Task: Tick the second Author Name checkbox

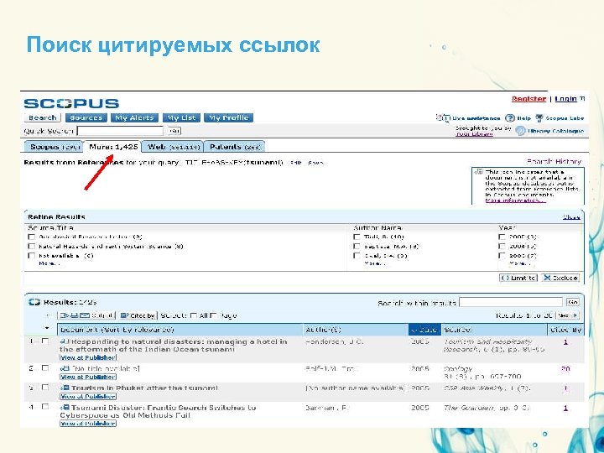Action: pyautogui.click(x=357, y=246)
